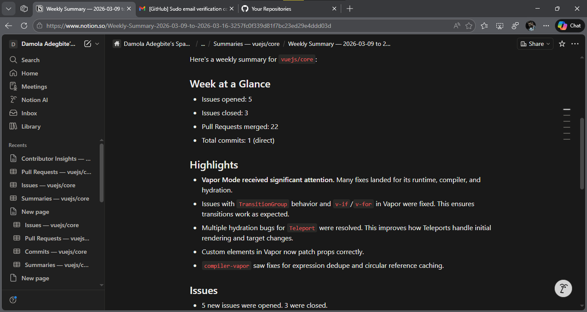Open the page more options menu (three dots)

[575, 44]
